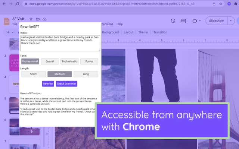Click the horizontal ruler near mark 5
The height and width of the screenshot is (149, 239).
(x=162, y=40)
